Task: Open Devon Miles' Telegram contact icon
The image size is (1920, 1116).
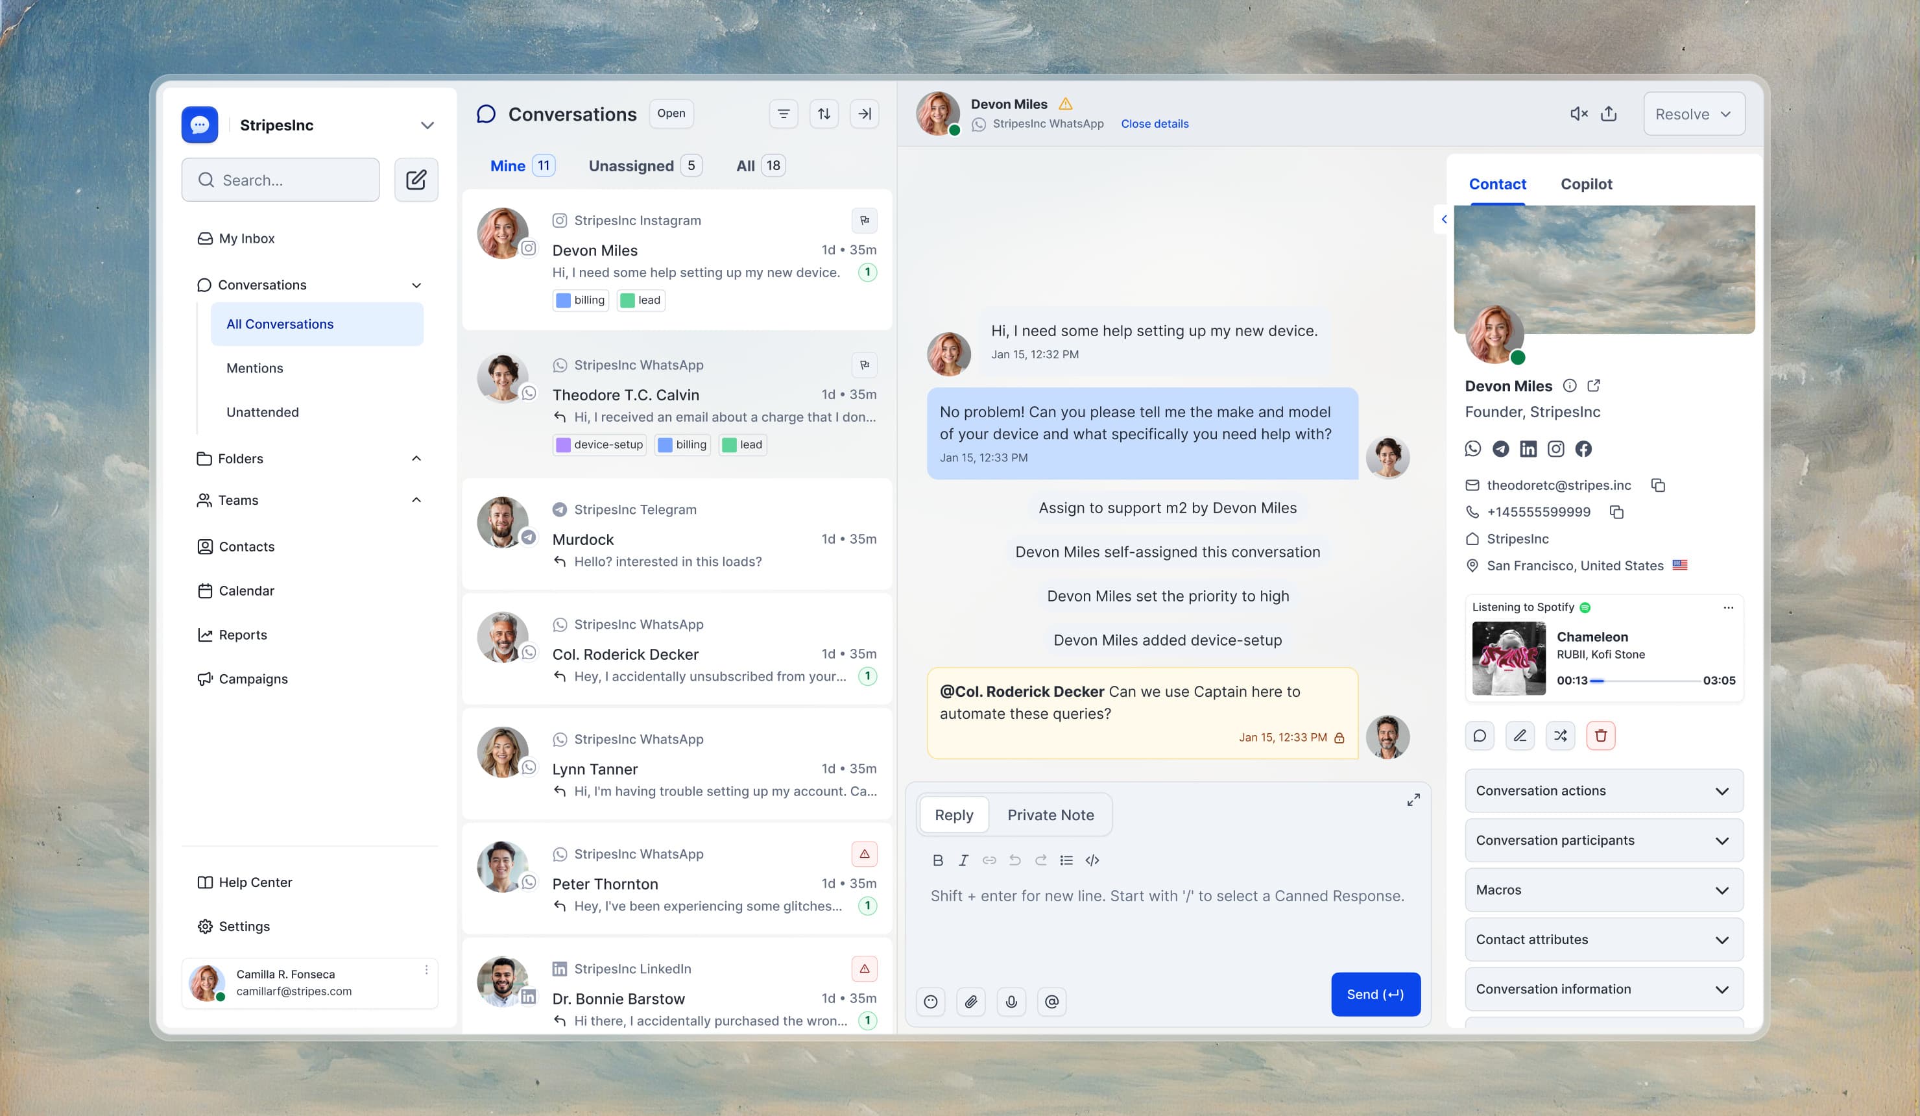Action: [1500, 448]
